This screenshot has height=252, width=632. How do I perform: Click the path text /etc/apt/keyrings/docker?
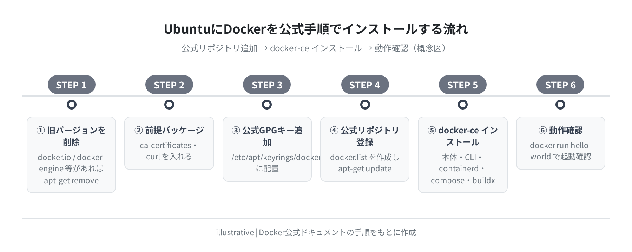[x=276, y=157]
